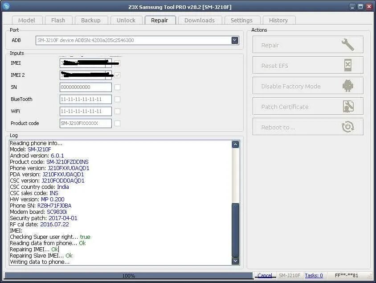This screenshot has width=376, height=283.
Task: Open the Downloads tab
Action: tap(200, 20)
